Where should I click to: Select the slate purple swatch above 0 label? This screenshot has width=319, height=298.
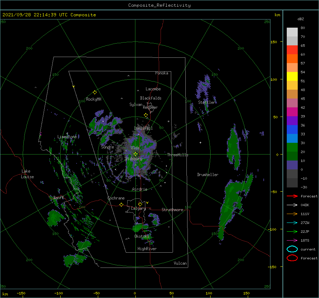click(292, 165)
